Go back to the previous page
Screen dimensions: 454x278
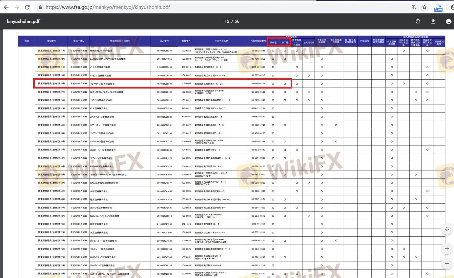6,7
